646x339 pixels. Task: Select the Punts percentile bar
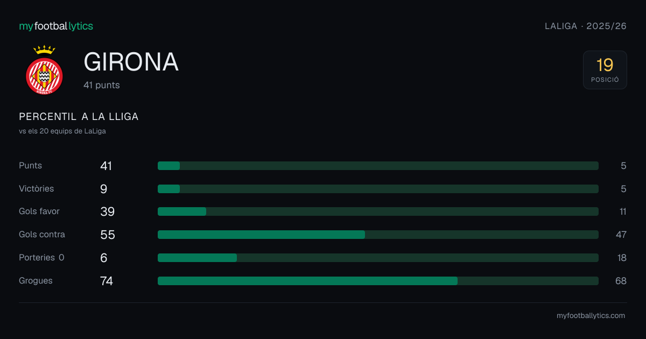378,166
